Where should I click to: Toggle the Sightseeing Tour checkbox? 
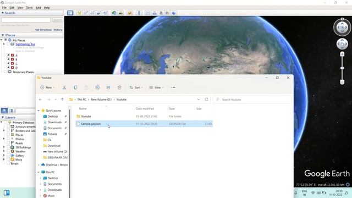8,44
